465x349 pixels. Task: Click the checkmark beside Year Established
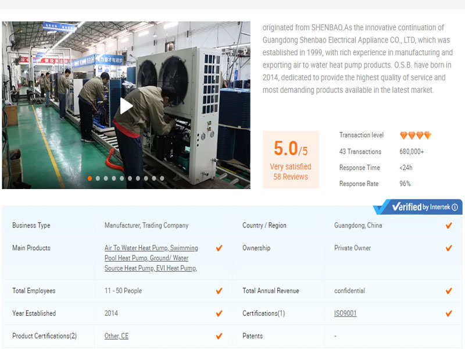click(219, 313)
